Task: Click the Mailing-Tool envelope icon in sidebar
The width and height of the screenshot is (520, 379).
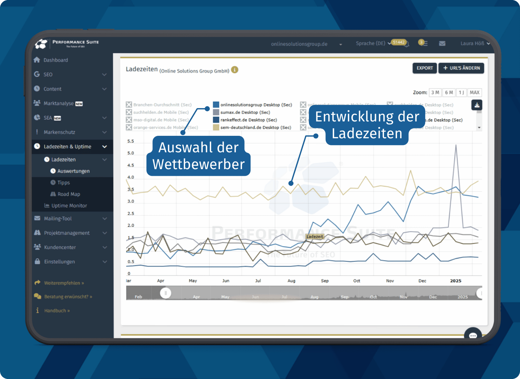Action: pos(37,218)
